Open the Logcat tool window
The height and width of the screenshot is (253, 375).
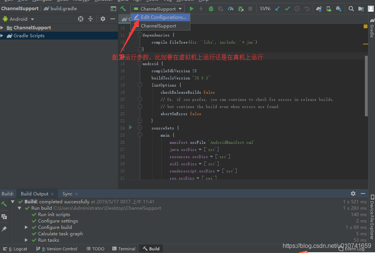pyautogui.click(x=17, y=248)
